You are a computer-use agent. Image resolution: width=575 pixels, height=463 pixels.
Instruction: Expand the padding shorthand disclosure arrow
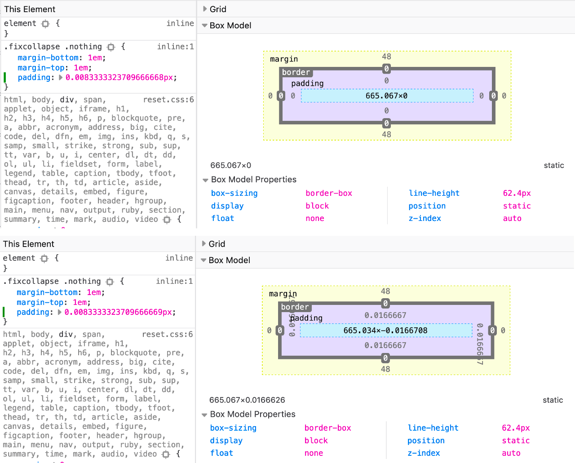[62, 77]
